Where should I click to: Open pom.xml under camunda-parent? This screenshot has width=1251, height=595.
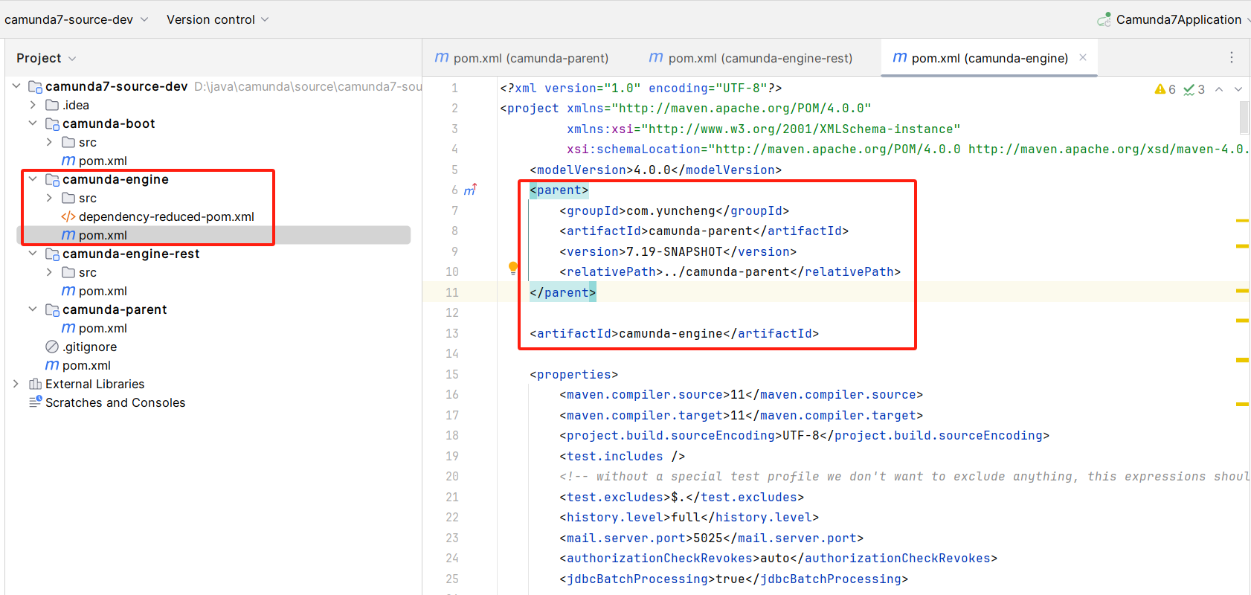[x=103, y=328]
